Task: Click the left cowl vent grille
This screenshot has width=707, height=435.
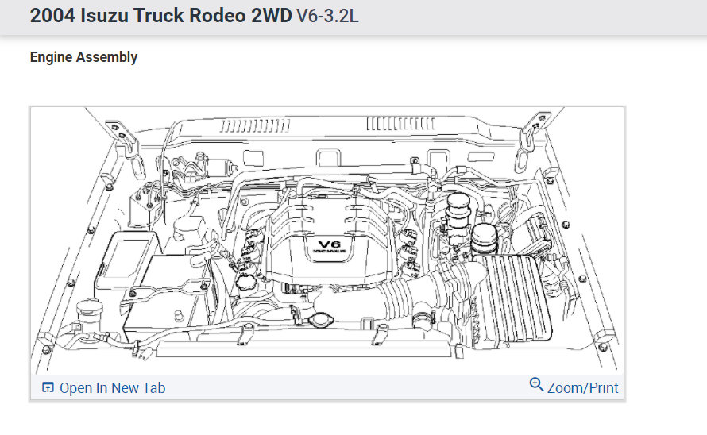Action: tap(255, 125)
